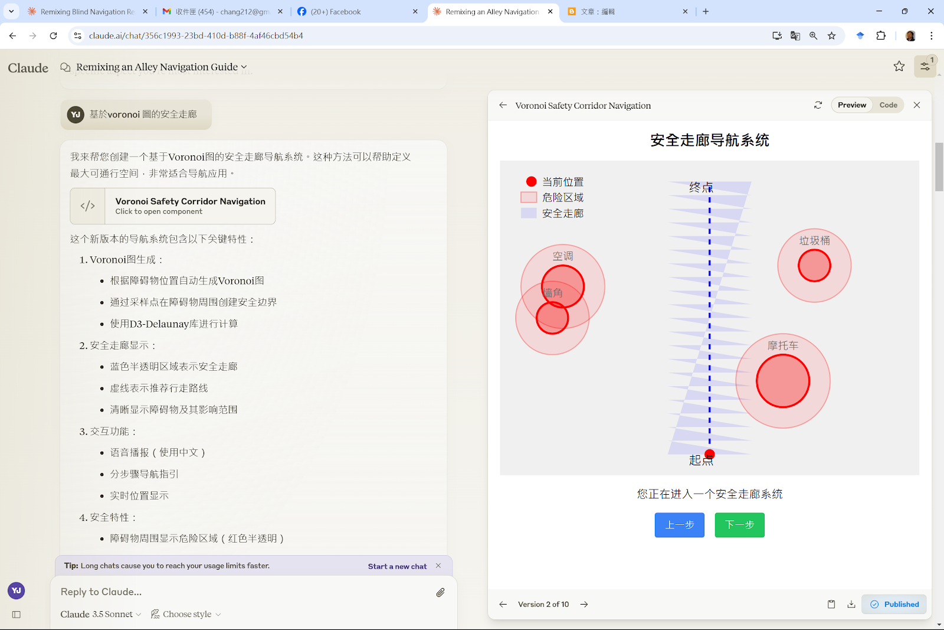Click the blue extension icon in toolbar

(860, 36)
